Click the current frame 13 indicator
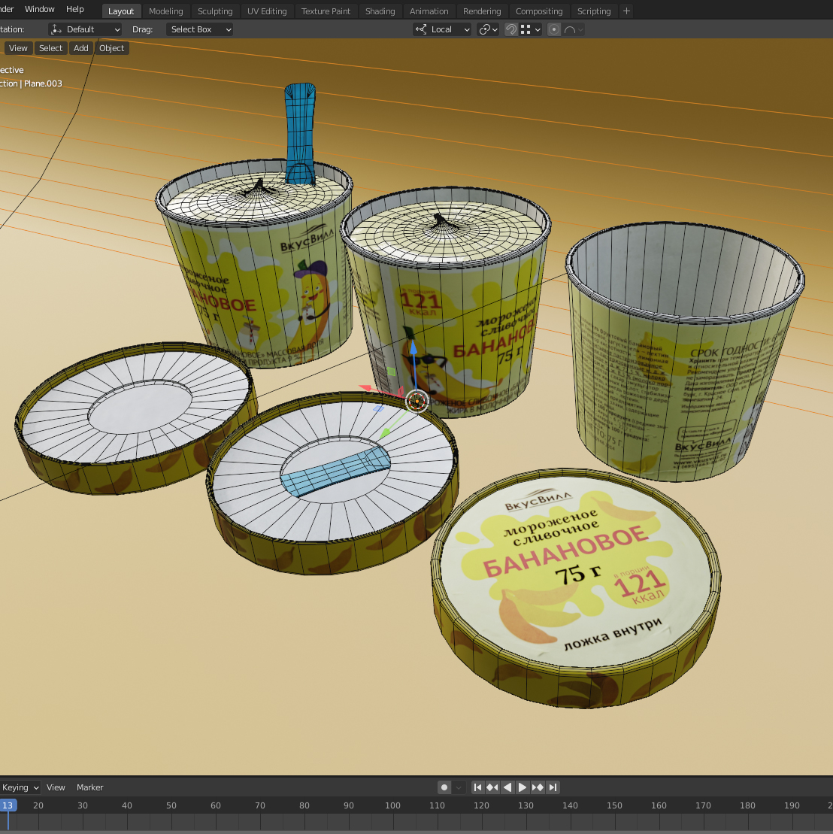The height and width of the screenshot is (834, 833). click(8, 805)
